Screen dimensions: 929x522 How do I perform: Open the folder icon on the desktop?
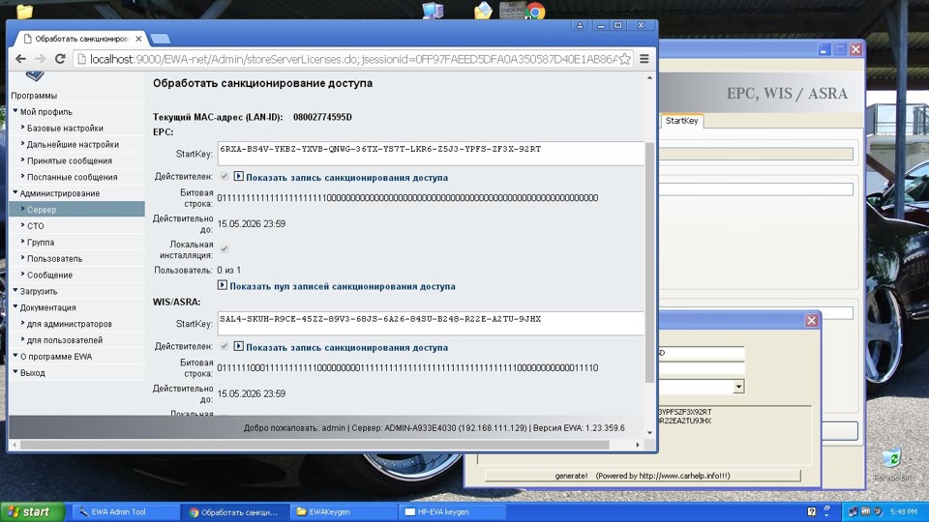pyautogui.click(x=24, y=11)
